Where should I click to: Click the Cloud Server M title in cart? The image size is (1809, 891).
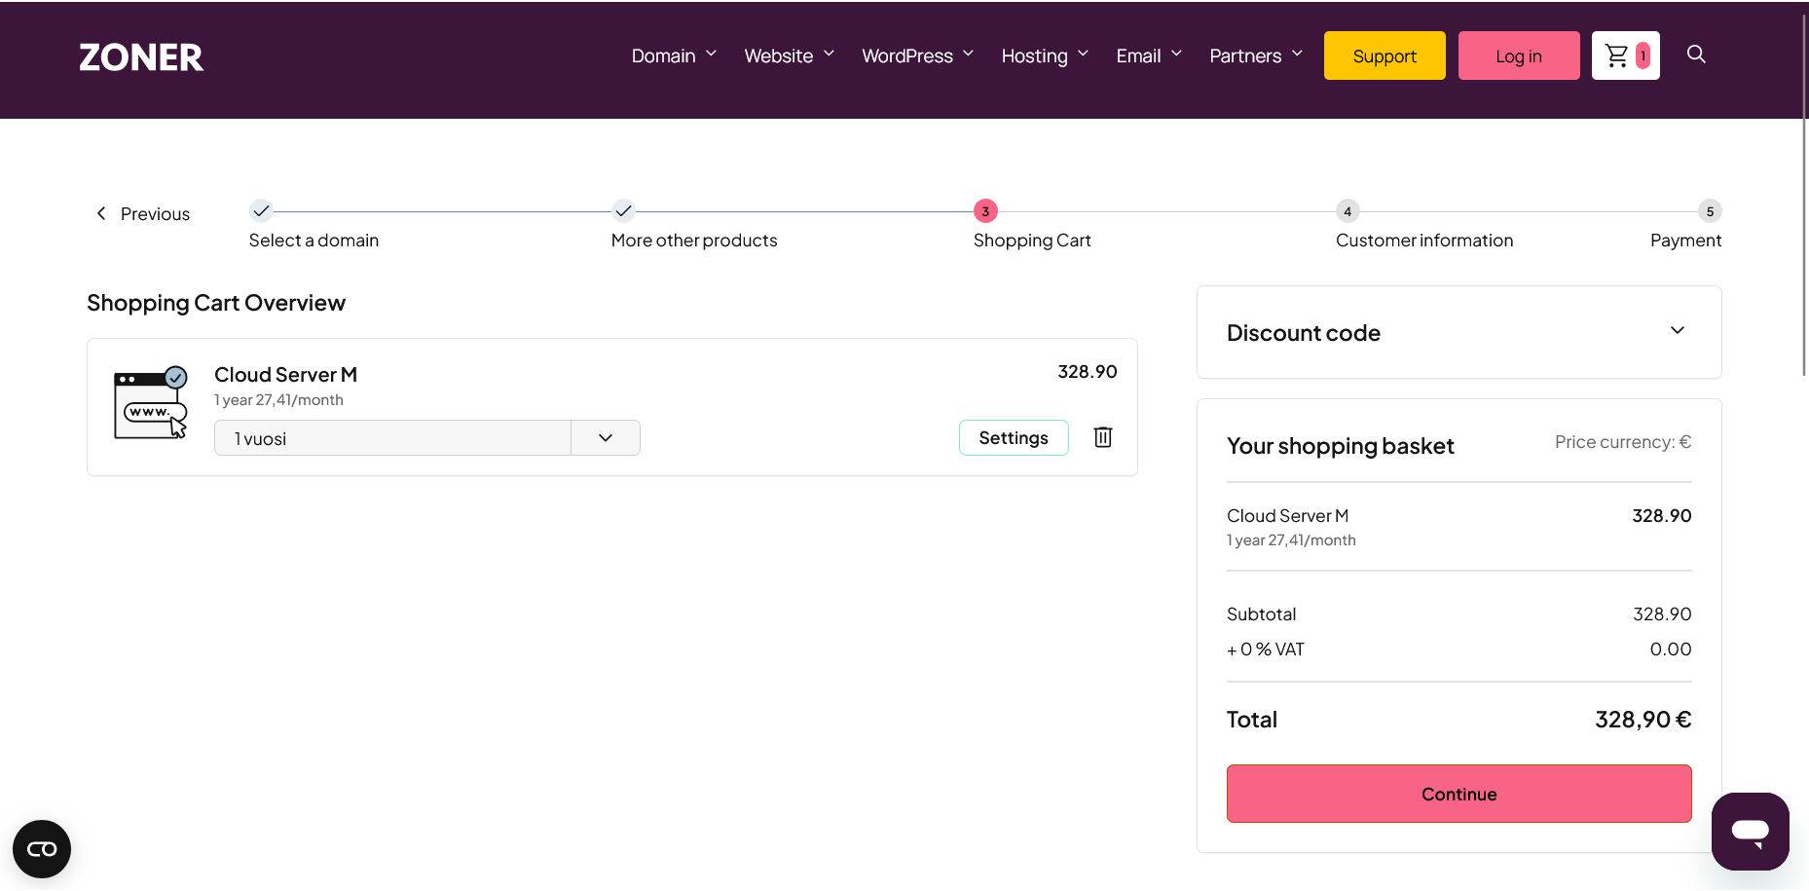point(285,374)
